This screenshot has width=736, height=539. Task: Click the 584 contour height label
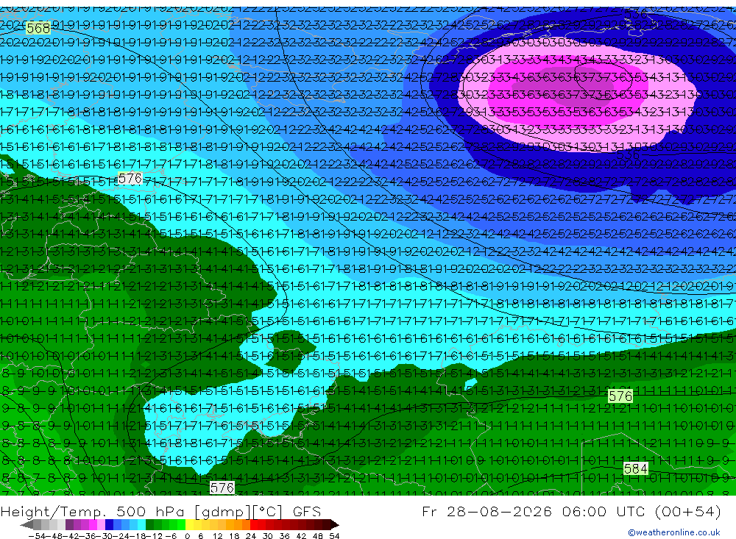(x=636, y=468)
